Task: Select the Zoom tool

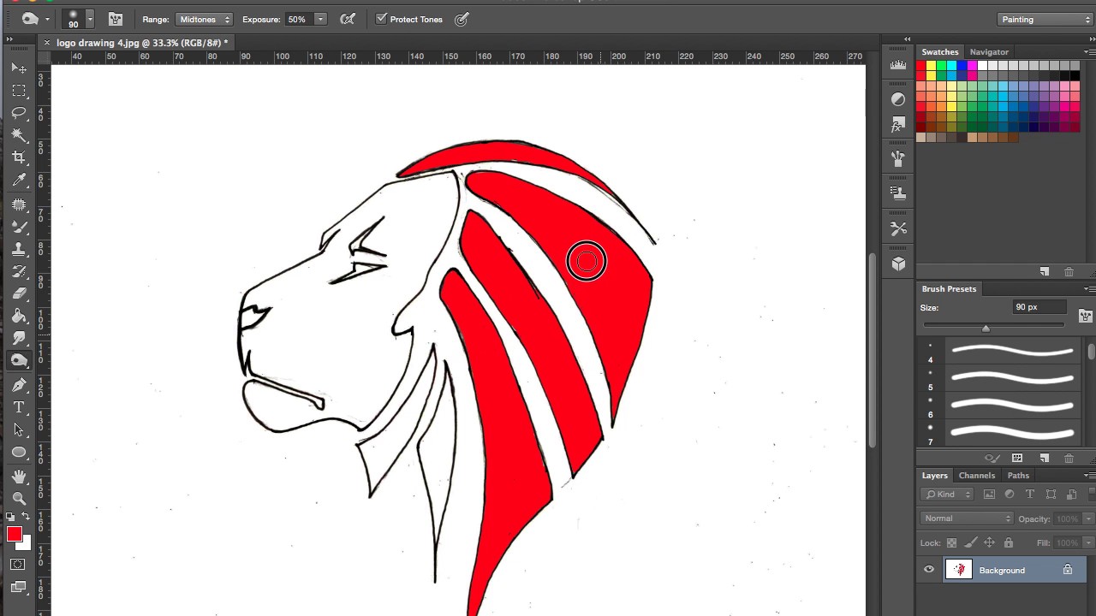Action: [19, 498]
